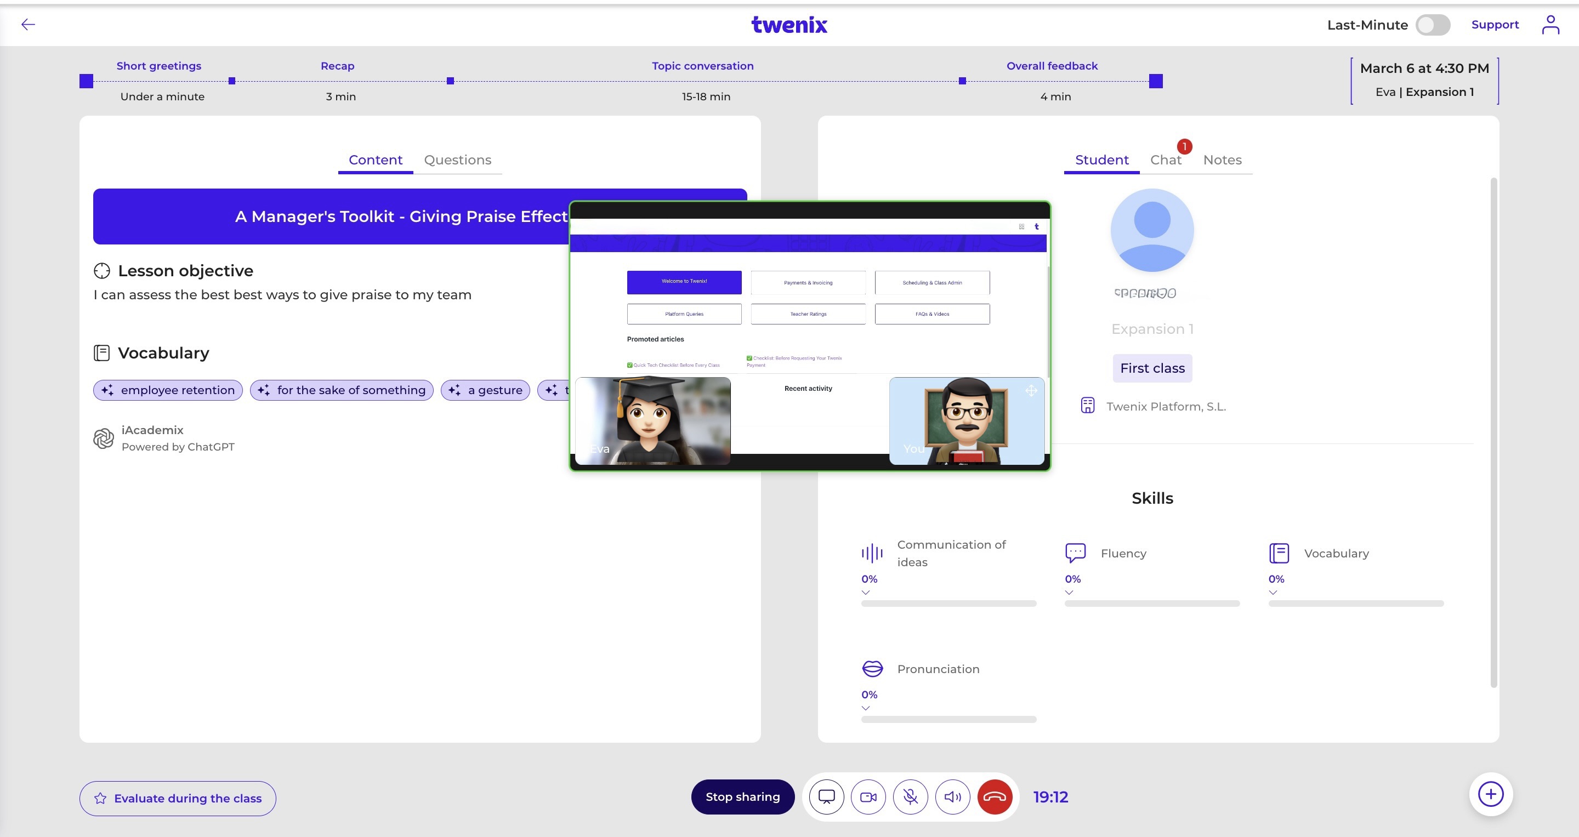The height and width of the screenshot is (837, 1579).
Task: Select the 'a gesture' vocabulary chip
Action: pos(485,390)
